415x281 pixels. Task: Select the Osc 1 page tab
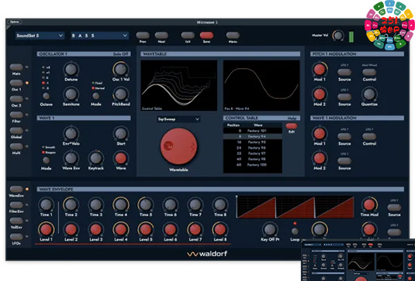[x=16, y=83]
